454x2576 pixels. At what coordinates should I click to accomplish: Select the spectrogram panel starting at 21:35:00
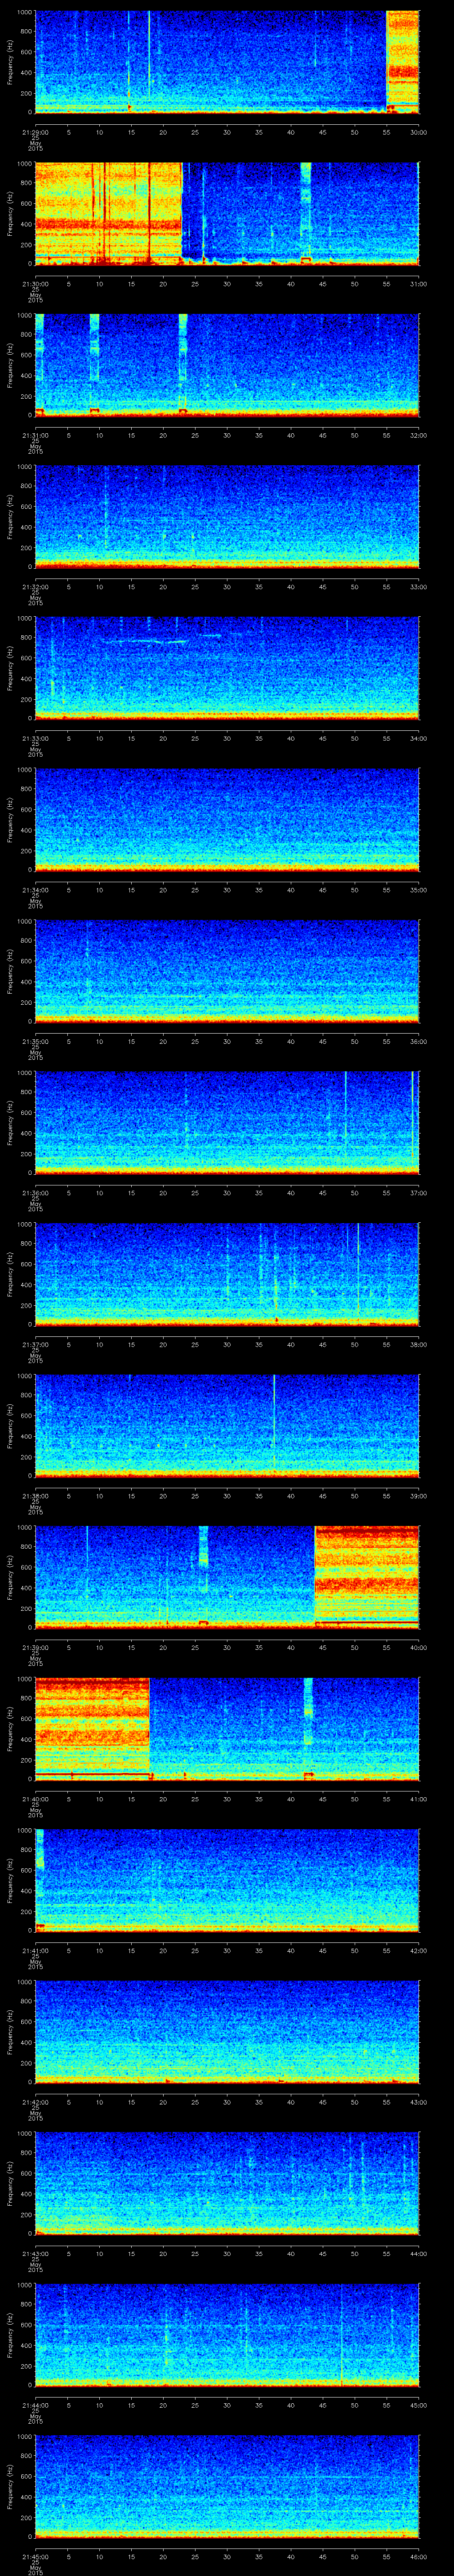tap(227, 972)
